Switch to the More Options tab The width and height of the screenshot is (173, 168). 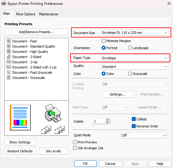tap(26, 14)
